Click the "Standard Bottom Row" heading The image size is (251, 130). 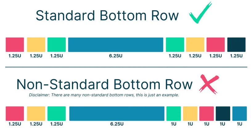[107, 15]
